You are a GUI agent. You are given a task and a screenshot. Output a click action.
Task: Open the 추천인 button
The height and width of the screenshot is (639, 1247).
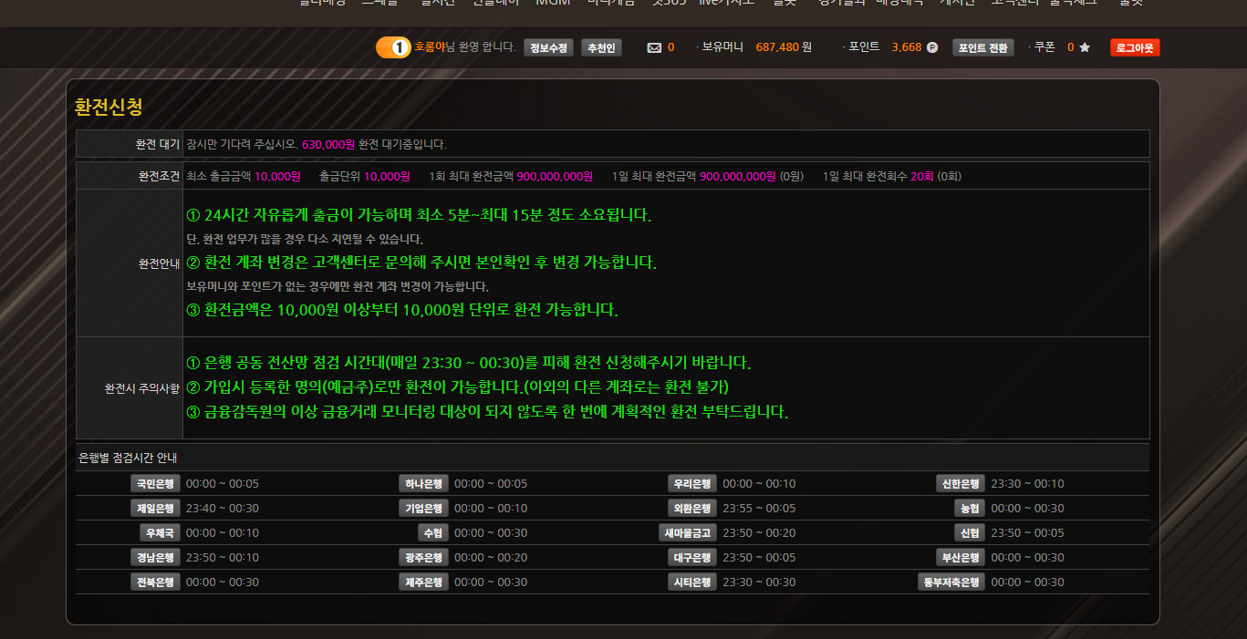coord(601,47)
